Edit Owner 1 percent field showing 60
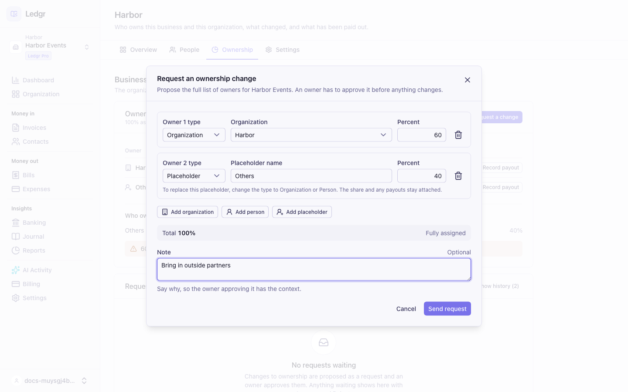This screenshot has height=392, width=628. [422, 135]
